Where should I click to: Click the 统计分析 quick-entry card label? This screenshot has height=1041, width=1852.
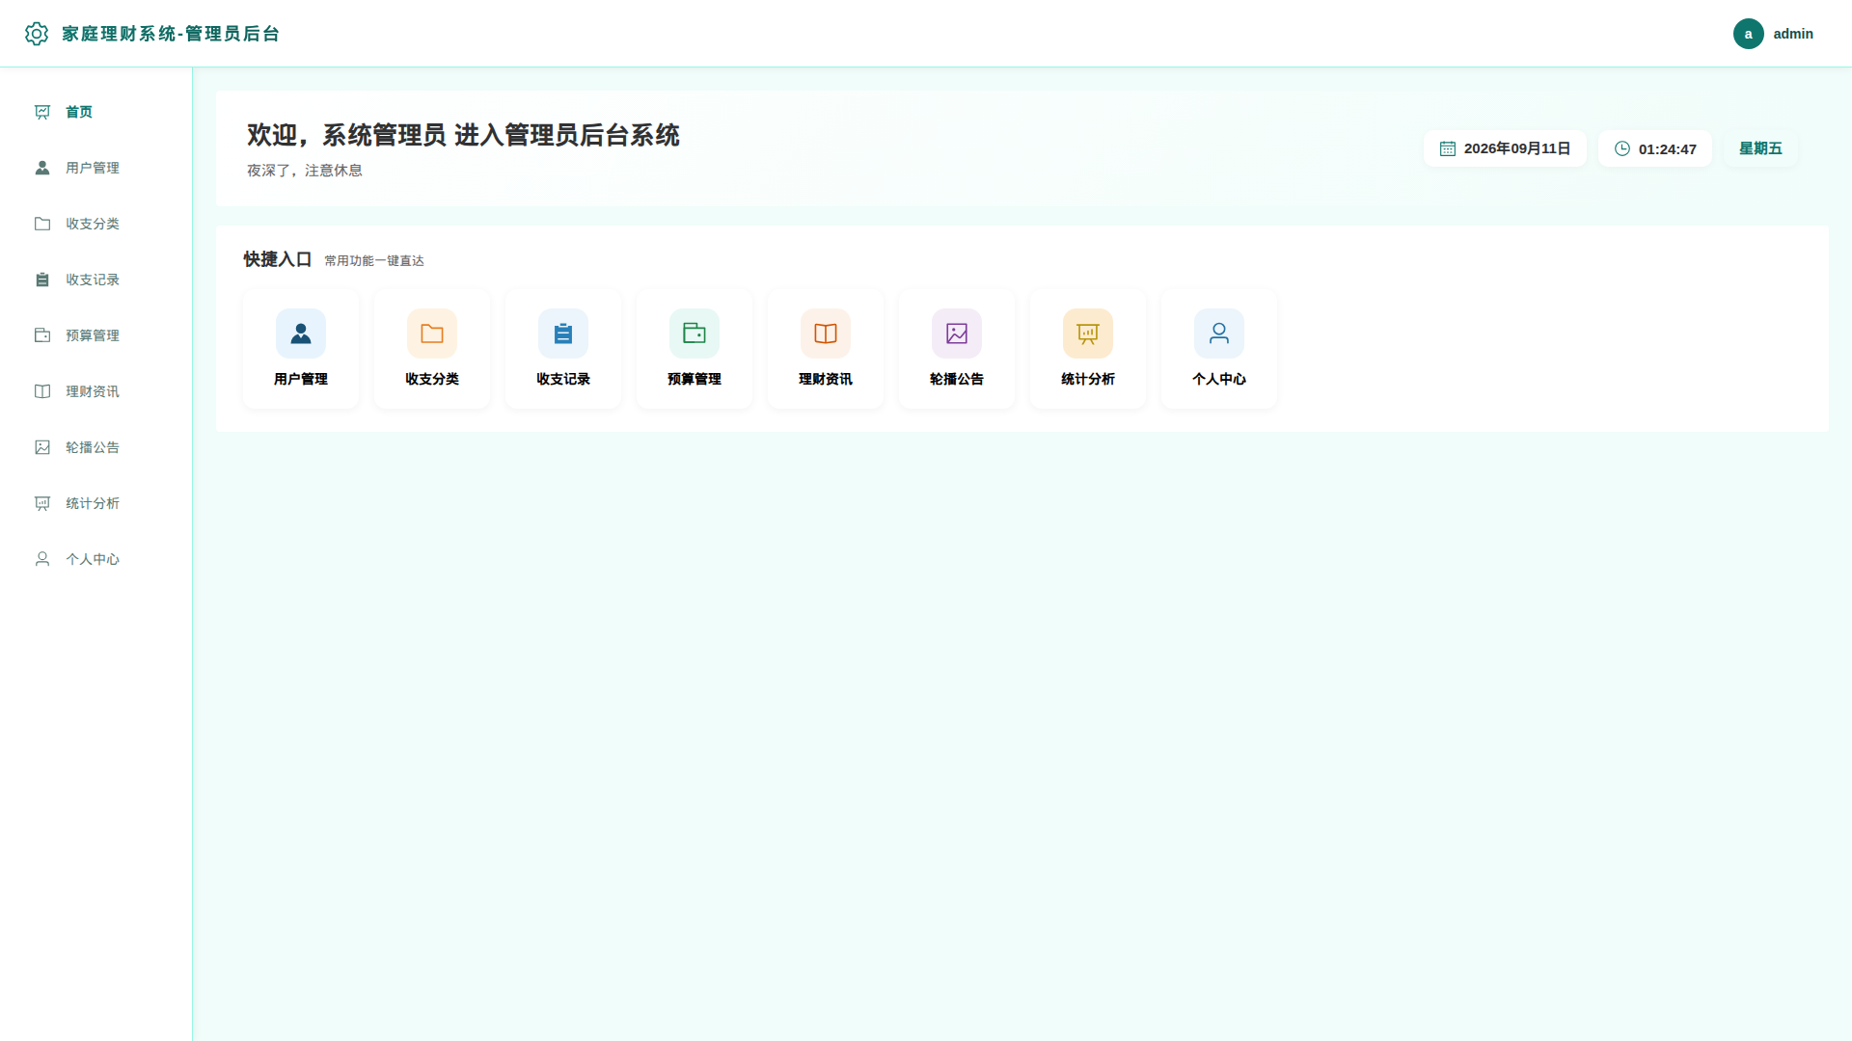[1088, 379]
